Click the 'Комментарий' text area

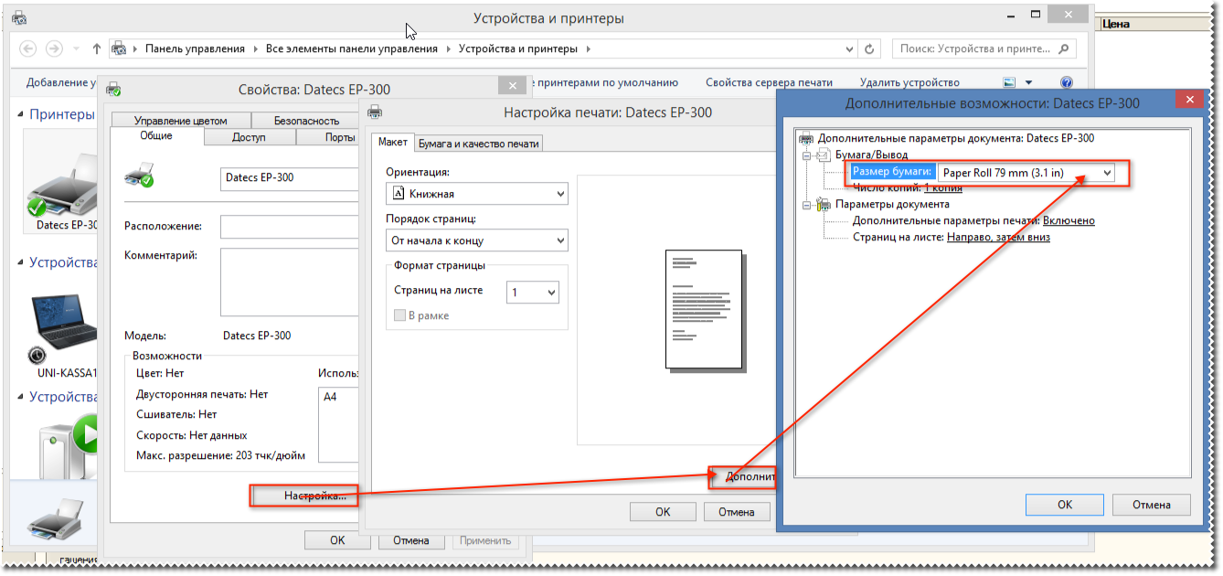point(291,282)
